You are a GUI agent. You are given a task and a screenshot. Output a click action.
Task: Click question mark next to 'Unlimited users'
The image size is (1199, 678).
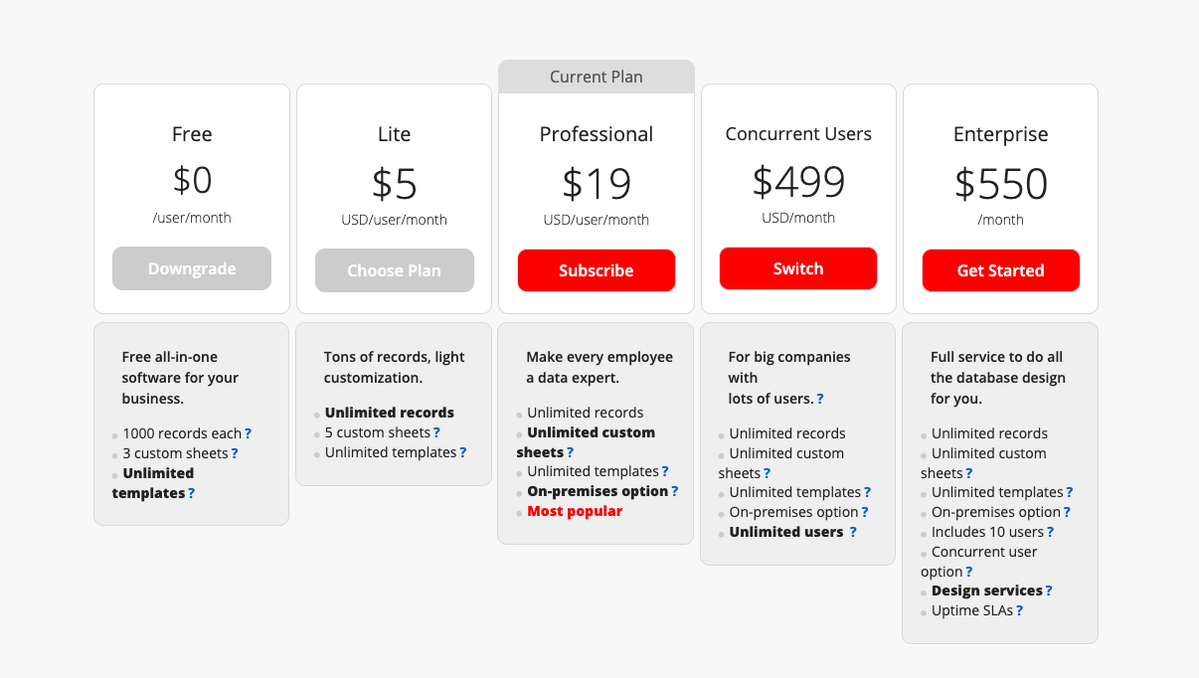(853, 532)
